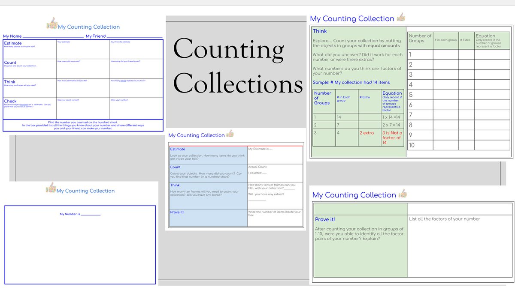
Task: Click the 'Sample: # My collection had 14 items' line
Action: click(351, 82)
